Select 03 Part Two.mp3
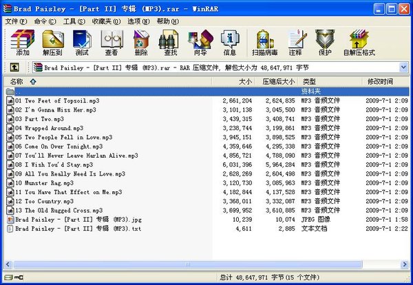The height and width of the screenshot is (285, 413). pos(39,119)
